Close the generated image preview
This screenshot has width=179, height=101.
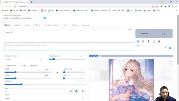[171, 61]
